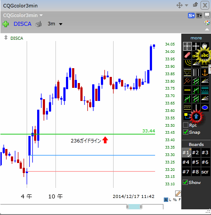
Task: Toggle the A auto scale button
Action: click(x=166, y=200)
